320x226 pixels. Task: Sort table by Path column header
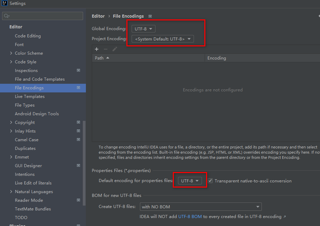148,58
